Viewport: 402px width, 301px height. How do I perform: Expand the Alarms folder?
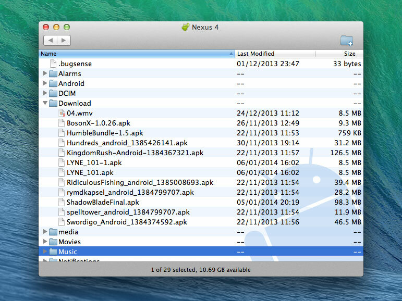45,73
